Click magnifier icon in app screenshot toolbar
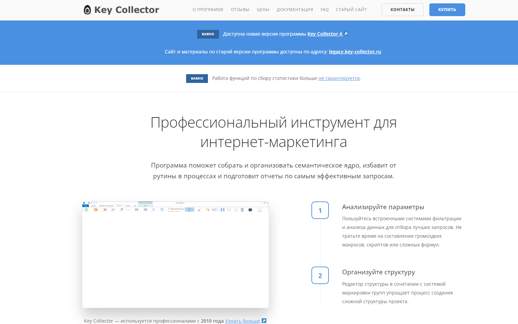Image resolution: width=518 pixels, height=324 pixels. [153, 210]
